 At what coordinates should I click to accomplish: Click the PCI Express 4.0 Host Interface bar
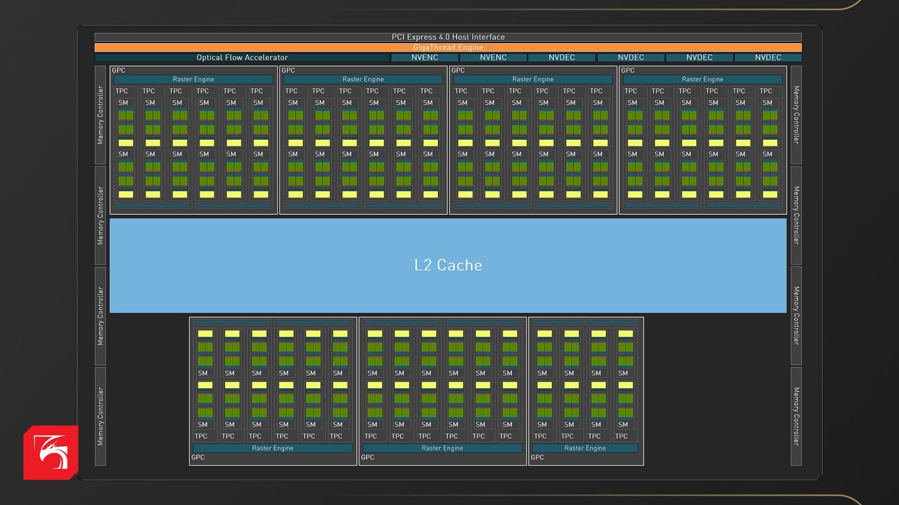click(448, 37)
